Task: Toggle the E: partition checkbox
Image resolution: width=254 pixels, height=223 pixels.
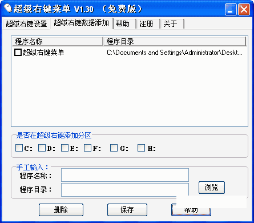Action: coord(64,148)
